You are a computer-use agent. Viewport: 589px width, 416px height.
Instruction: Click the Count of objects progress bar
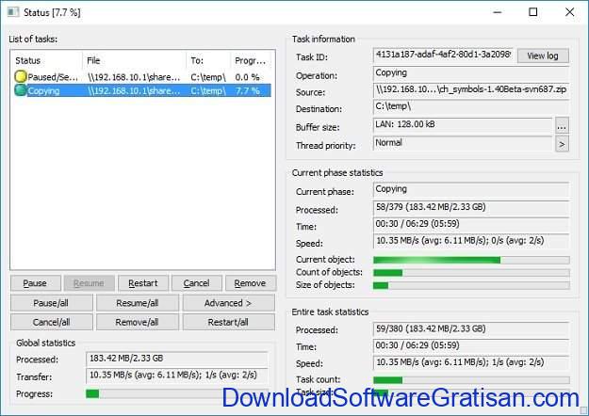471,273
